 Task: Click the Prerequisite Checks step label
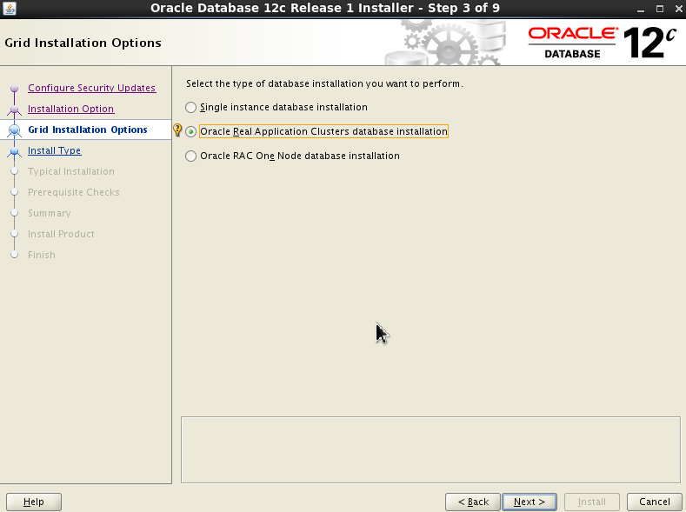click(x=74, y=192)
